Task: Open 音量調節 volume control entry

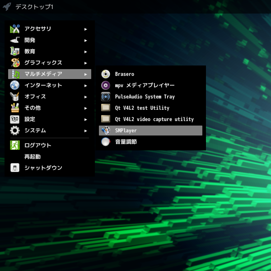Action: [150, 142]
